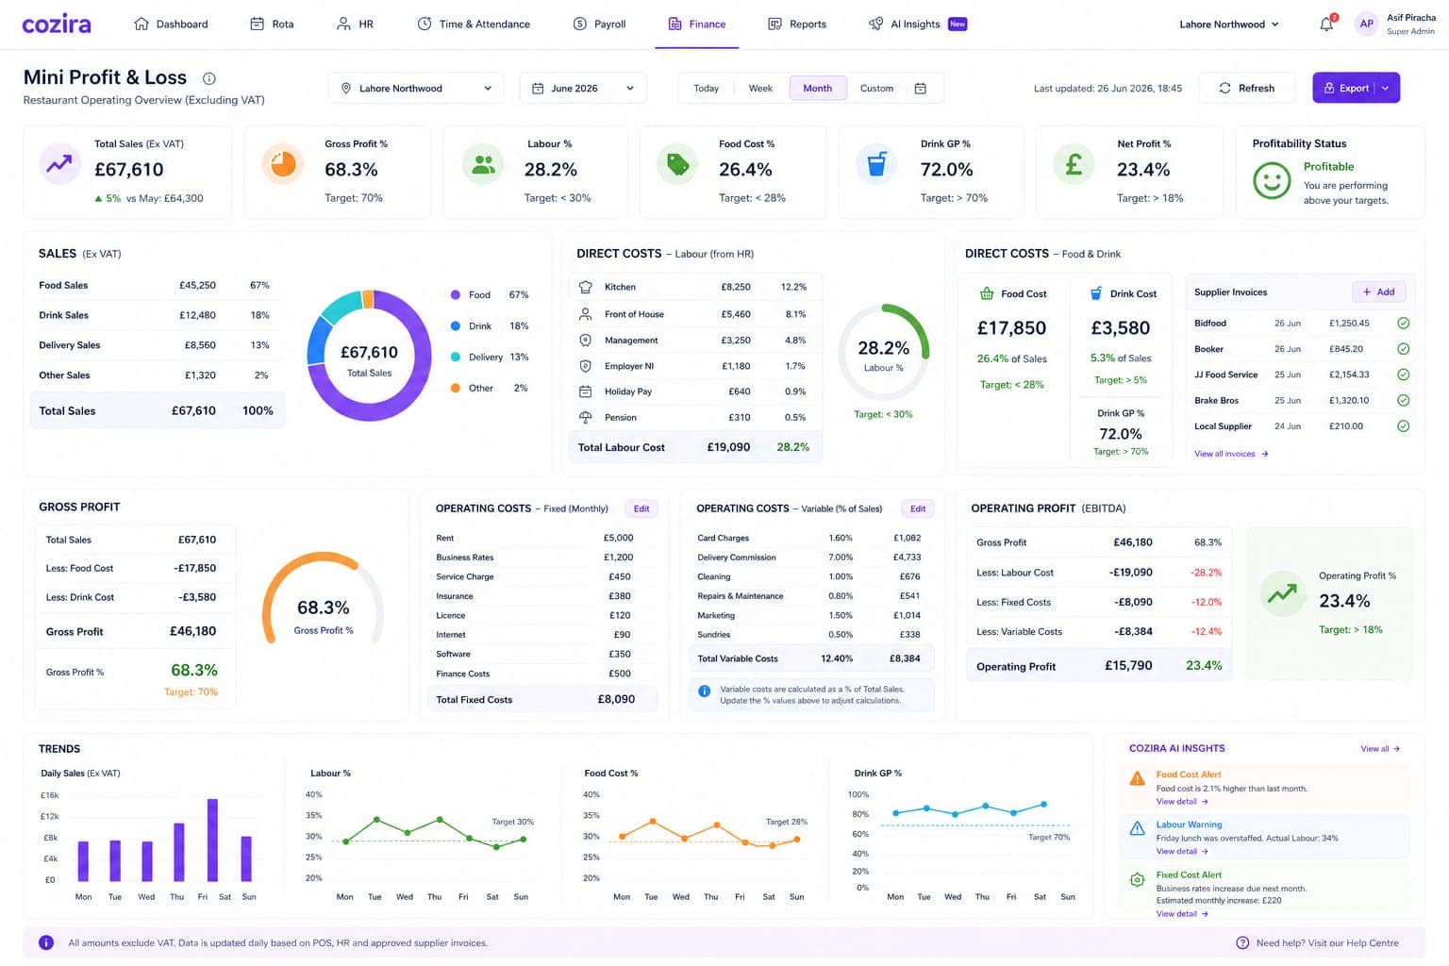Click the orange Other legend dot
The image size is (1449, 966).
[x=456, y=388]
